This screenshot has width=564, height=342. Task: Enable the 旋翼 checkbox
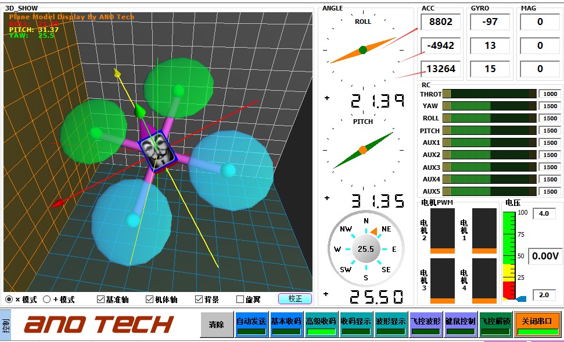(x=240, y=300)
